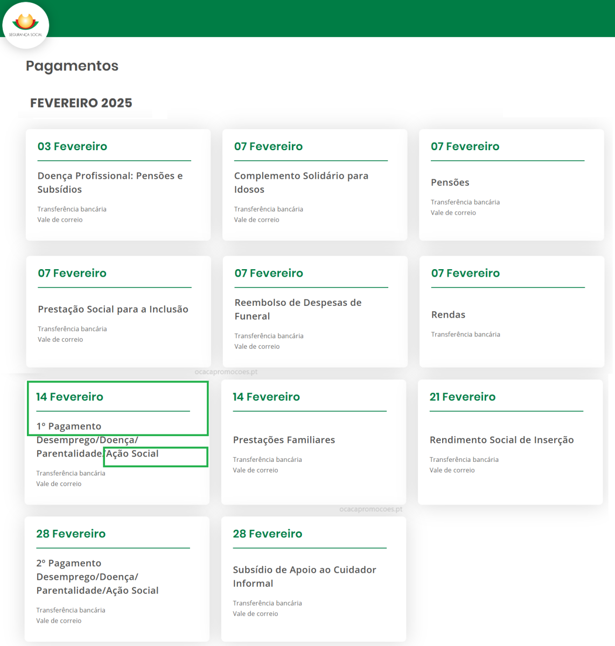
Task: Open "Rendimento Social de Inserção" title
Action: [x=501, y=440]
